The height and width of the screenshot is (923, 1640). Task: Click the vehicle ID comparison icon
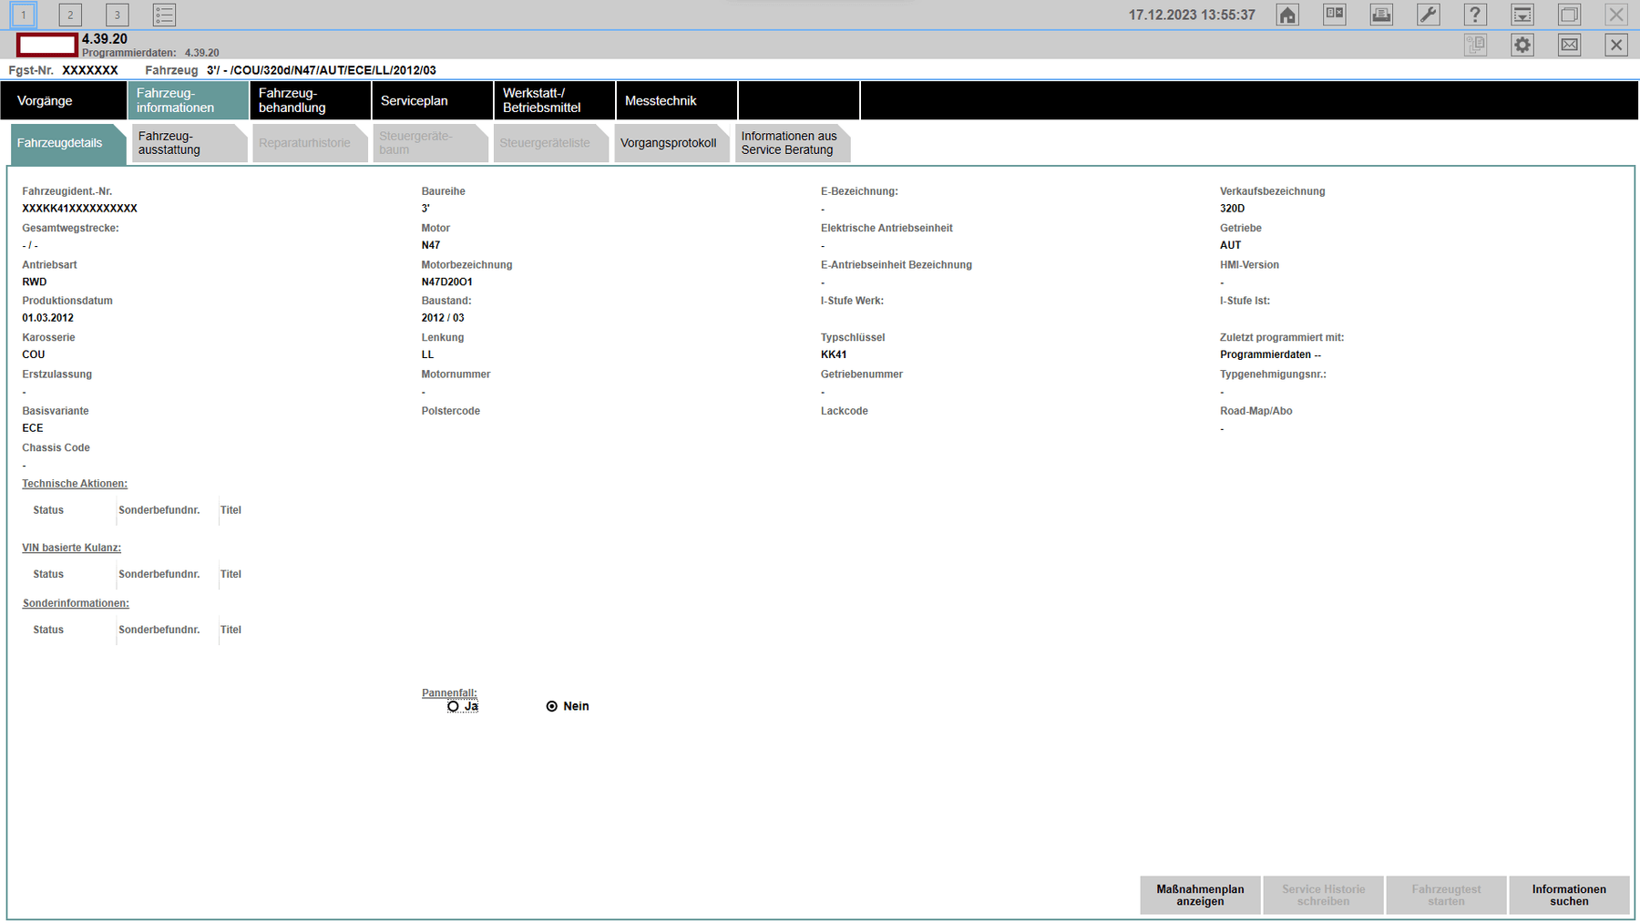tap(1335, 15)
